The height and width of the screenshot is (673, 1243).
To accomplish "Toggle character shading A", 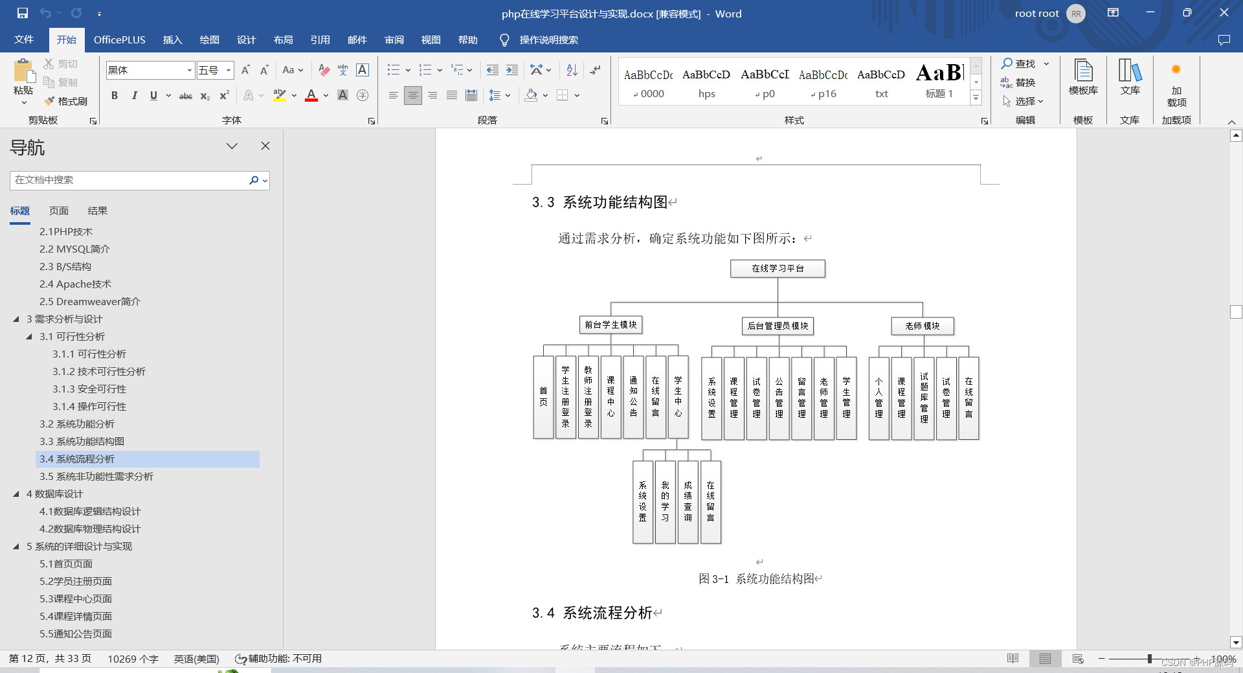I will point(343,96).
